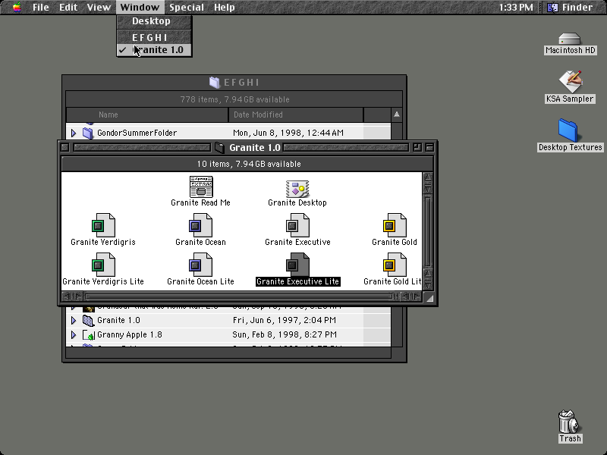Click the EFGHI window title bar text
This screenshot has height=455, width=607.
tap(241, 83)
